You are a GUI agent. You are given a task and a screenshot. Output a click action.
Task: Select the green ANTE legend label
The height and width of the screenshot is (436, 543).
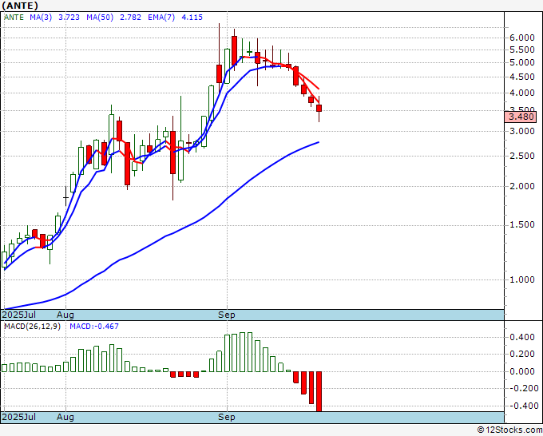coord(14,18)
